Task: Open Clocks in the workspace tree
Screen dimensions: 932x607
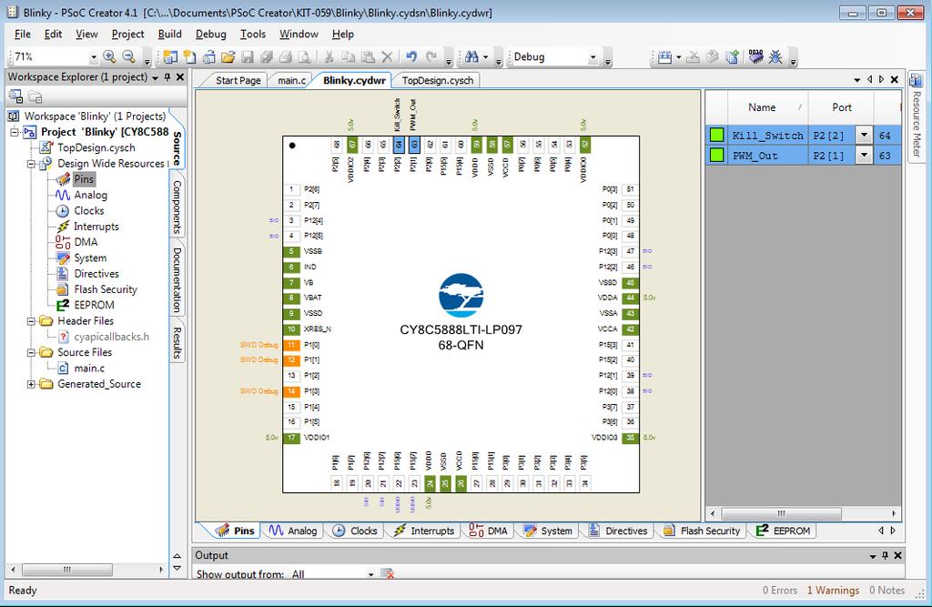Action: click(x=88, y=210)
